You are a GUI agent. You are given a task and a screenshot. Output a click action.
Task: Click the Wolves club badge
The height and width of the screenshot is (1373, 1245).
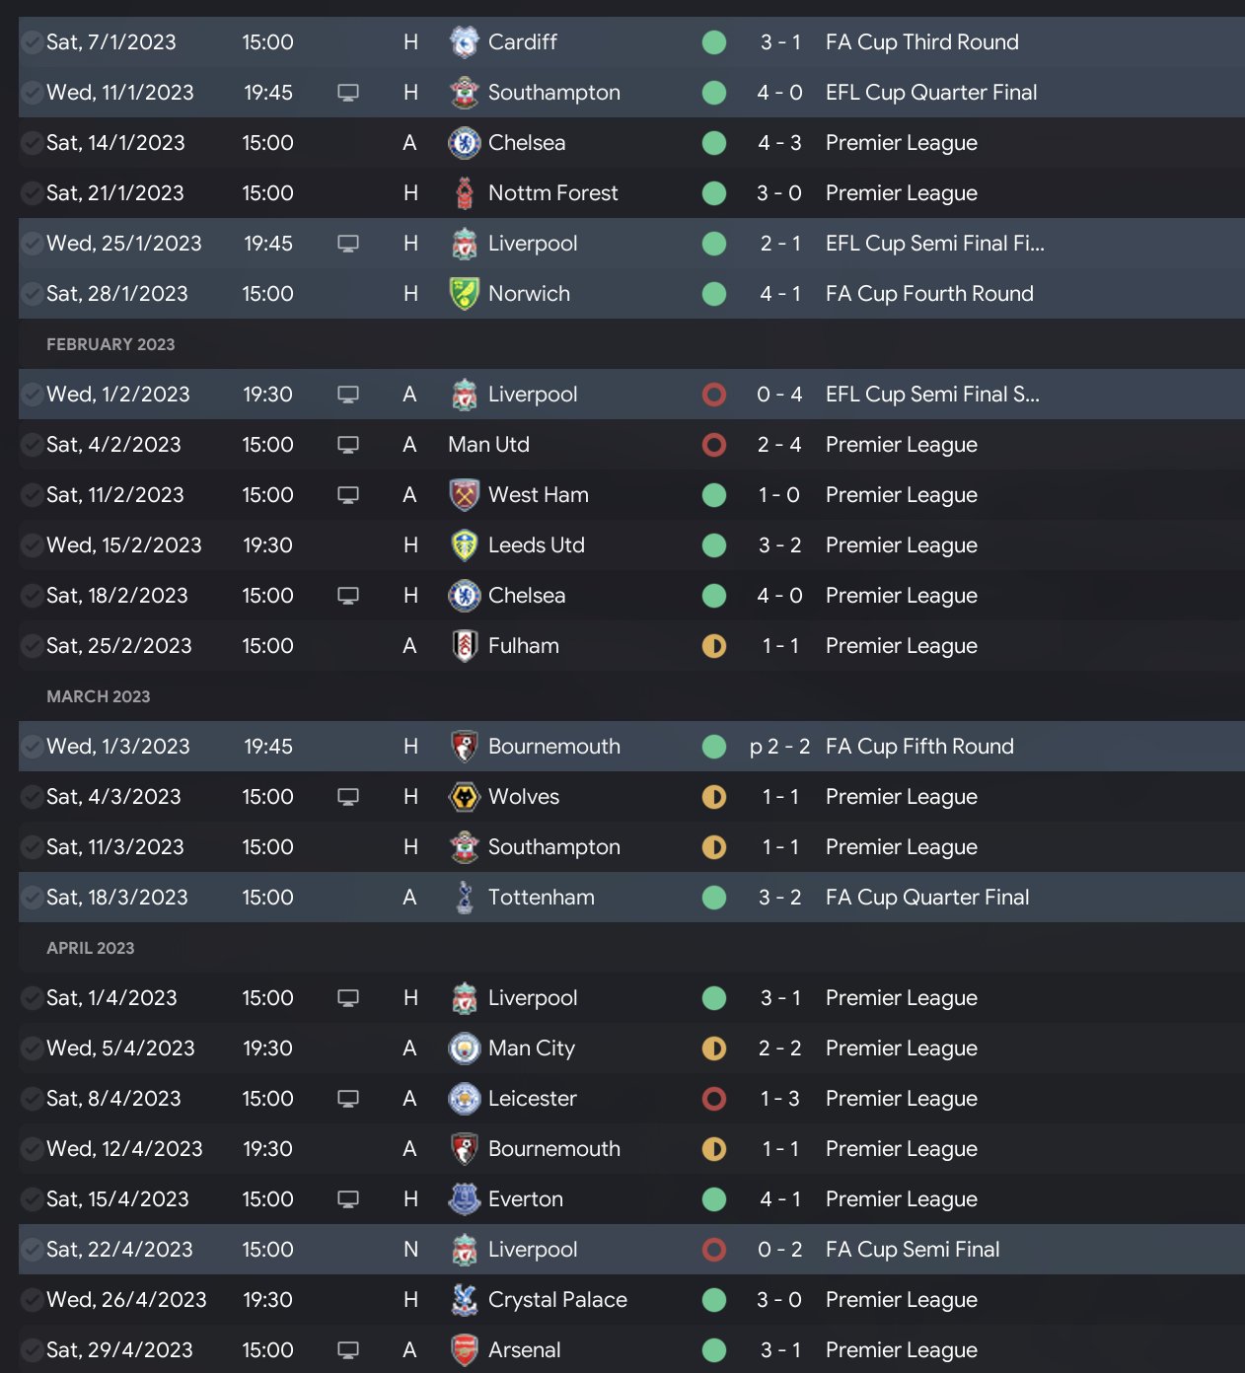pyautogui.click(x=464, y=797)
